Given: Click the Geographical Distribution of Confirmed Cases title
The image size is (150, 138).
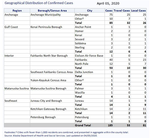Looking at the screenshot, I should coord(39,3).
